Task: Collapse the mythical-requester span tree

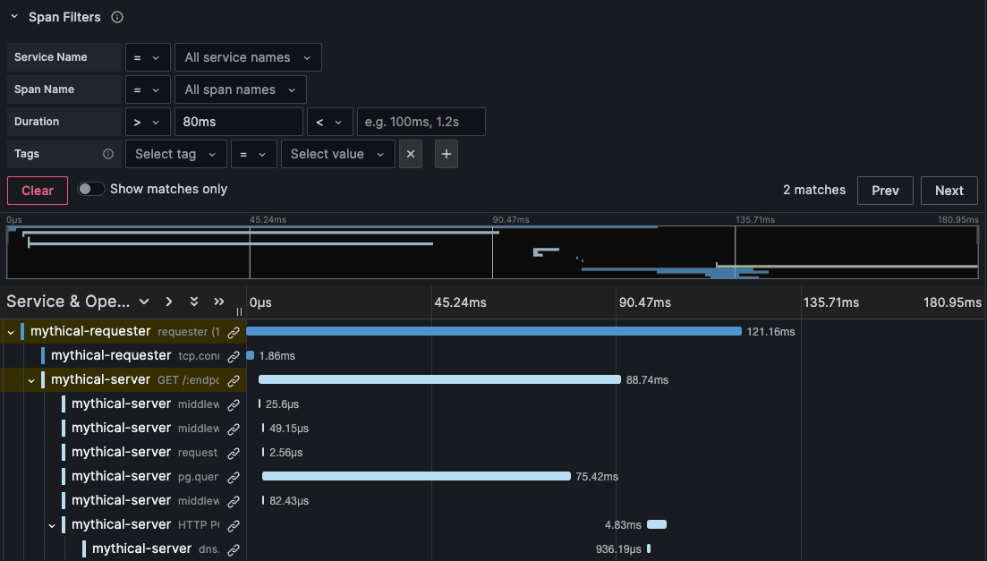Action: click(x=10, y=331)
